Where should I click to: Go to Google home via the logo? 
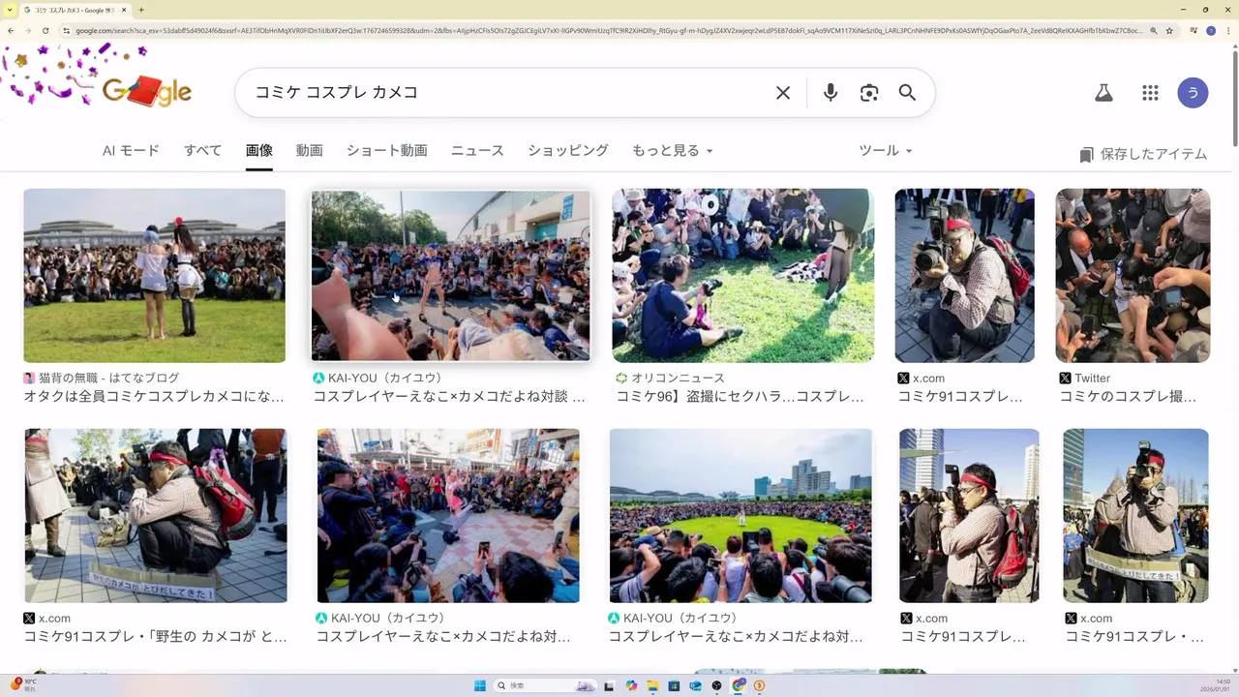(x=147, y=92)
